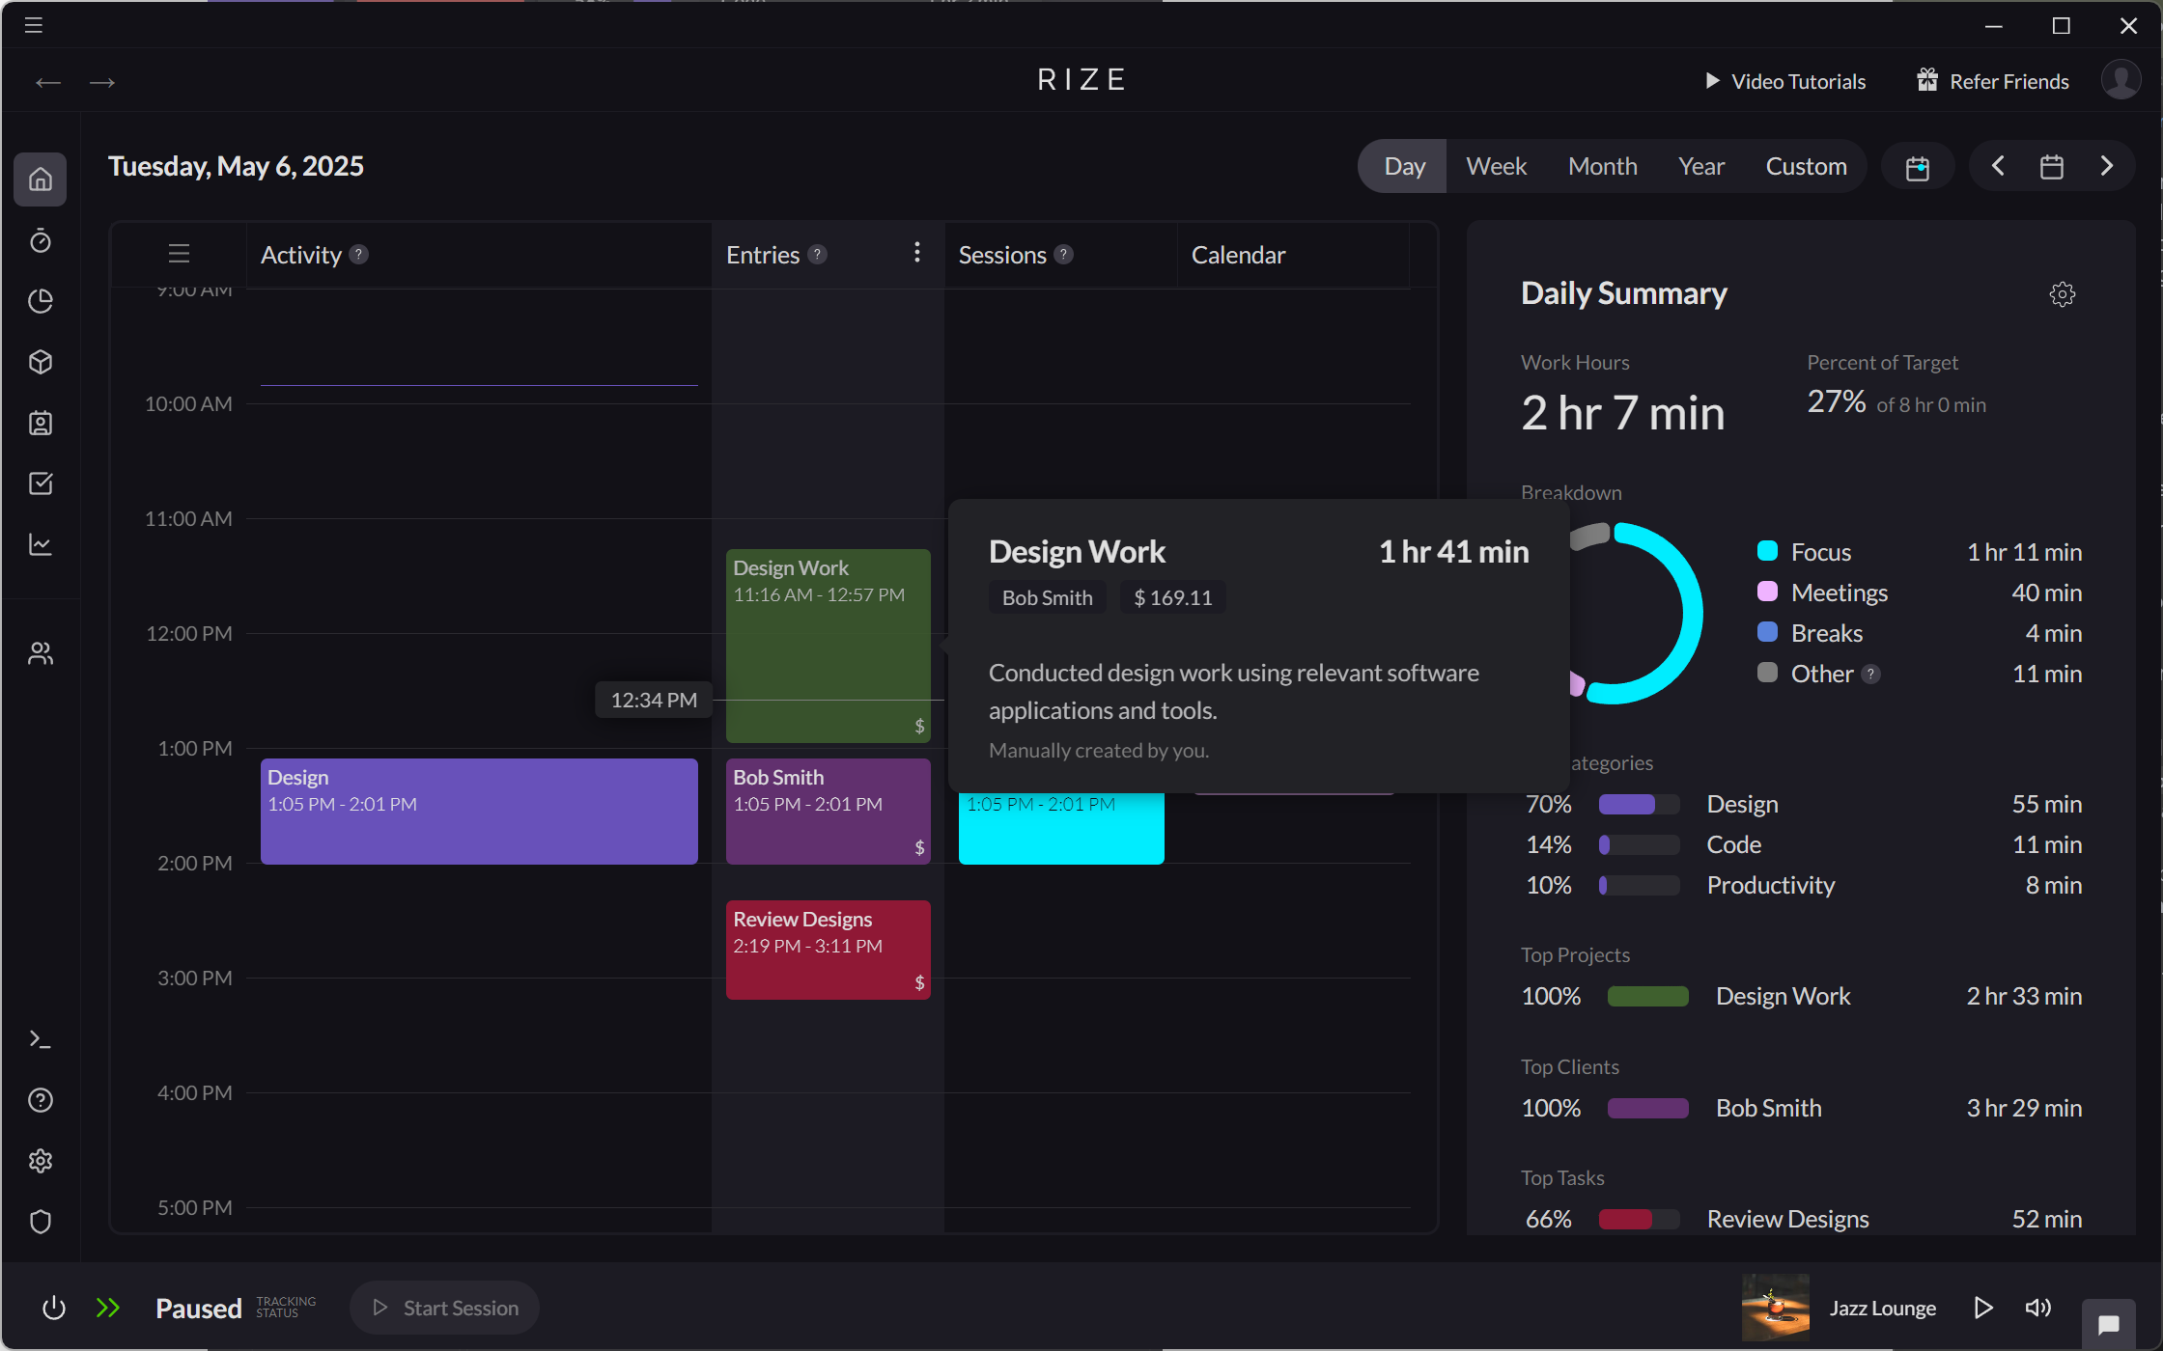Open the Daily Summary settings gear
The width and height of the screenshot is (2163, 1351).
click(x=2062, y=294)
